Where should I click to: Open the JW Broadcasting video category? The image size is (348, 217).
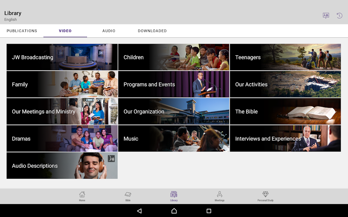(x=62, y=57)
